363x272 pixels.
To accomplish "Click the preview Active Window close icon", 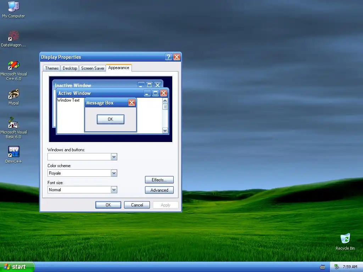I will pos(164,93).
